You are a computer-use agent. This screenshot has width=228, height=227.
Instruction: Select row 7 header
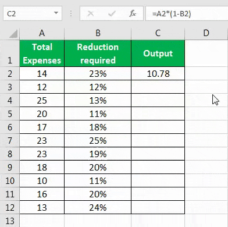coord(10,140)
